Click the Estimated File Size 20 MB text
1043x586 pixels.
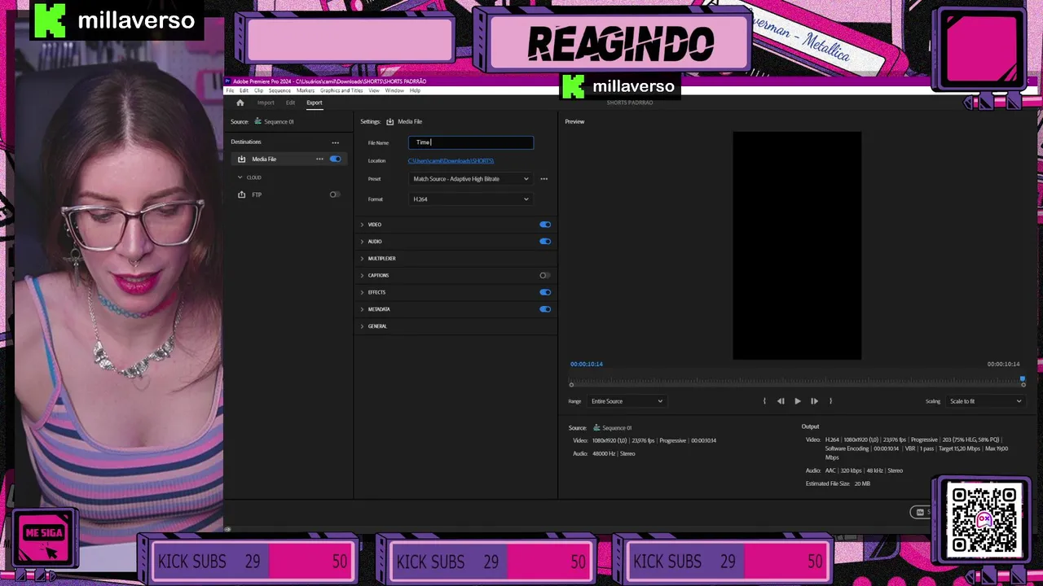click(x=838, y=483)
